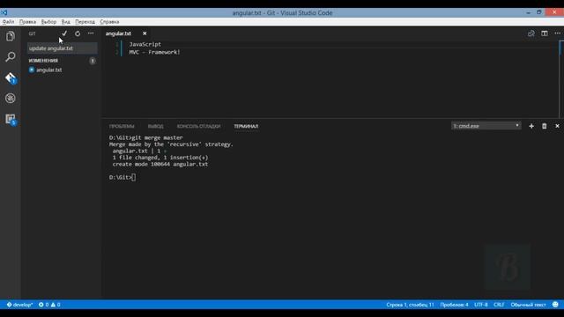This screenshot has height=317, width=564.
Task: Open the Справка menu
Action: click(109, 21)
